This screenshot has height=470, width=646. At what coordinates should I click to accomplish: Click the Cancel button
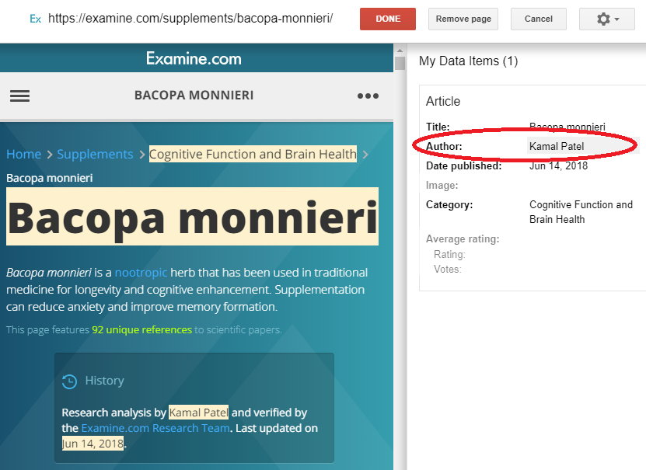[x=539, y=19]
